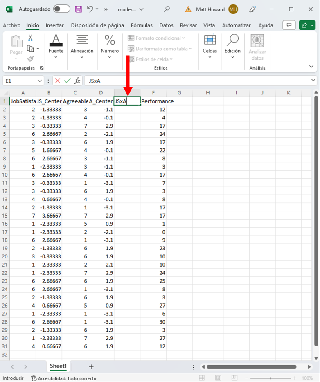Cancel the cell entry with red X
Viewport: 320px width, 382px height.
(58, 81)
